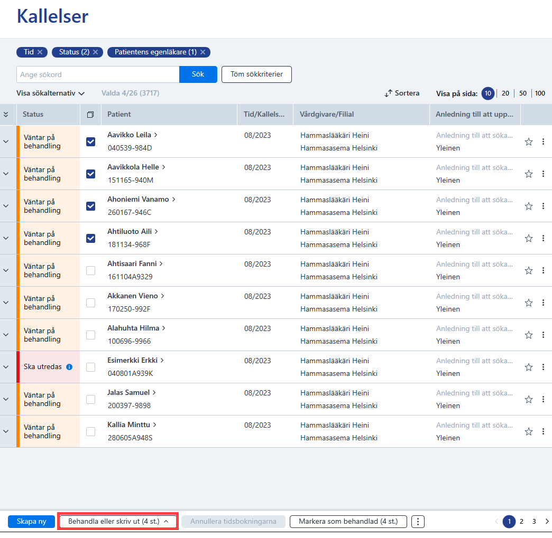Open the three-dot menu for Ahtiluoto Aili
The width and height of the screenshot is (552, 538).
[x=543, y=239]
